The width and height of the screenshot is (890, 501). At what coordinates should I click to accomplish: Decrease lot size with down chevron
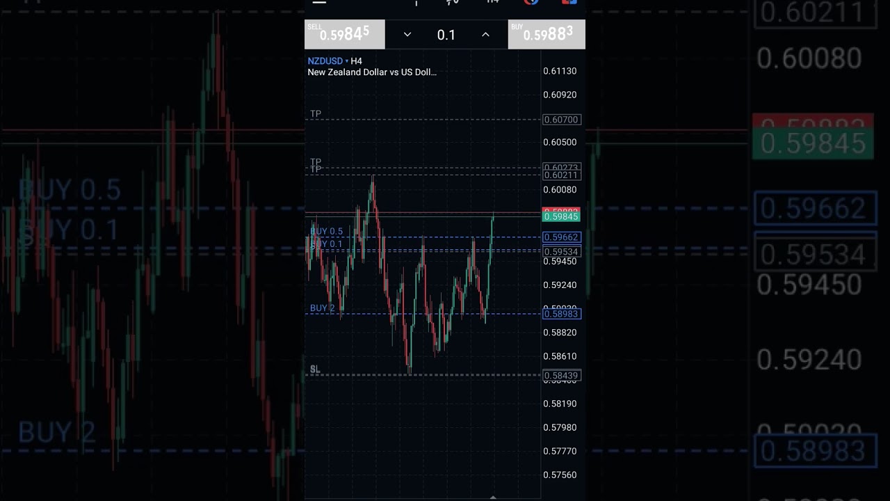407,35
